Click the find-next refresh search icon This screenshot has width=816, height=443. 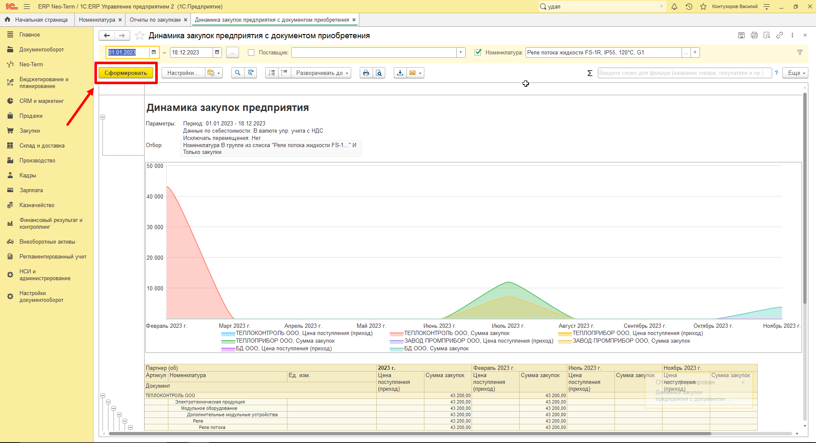pos(251,73)
